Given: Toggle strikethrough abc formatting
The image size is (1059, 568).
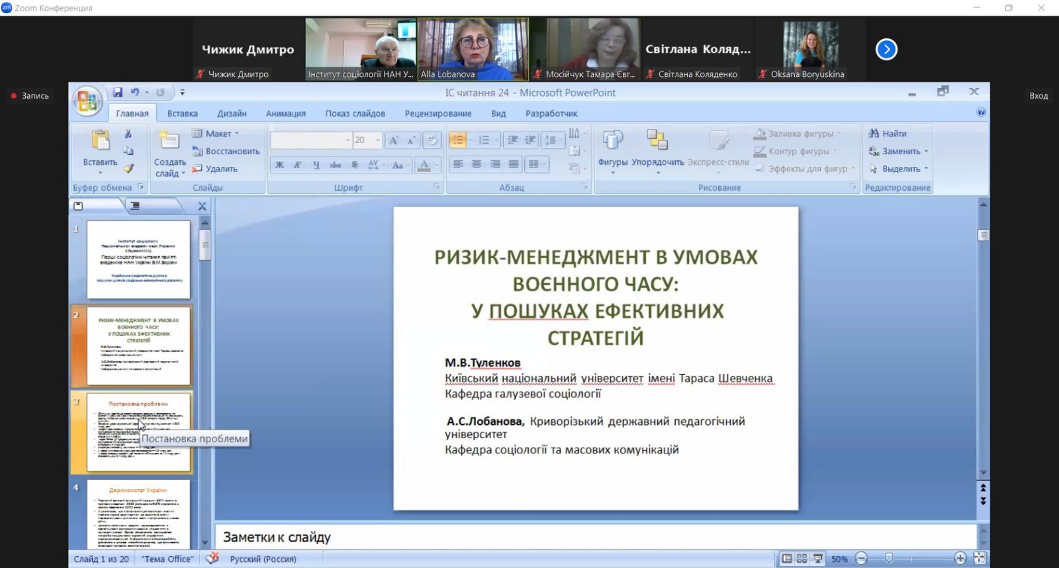Looking at the screenshot, I should [336, 165].
